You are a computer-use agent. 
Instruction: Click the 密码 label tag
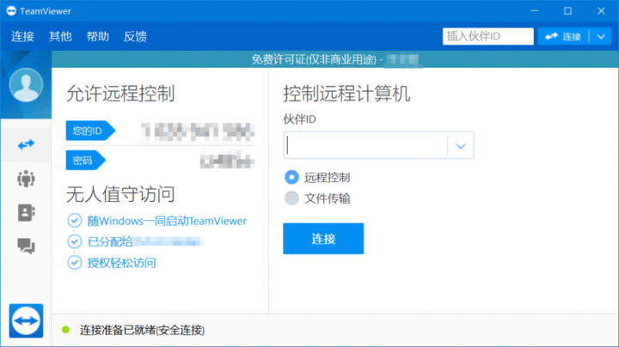point(86,160)
